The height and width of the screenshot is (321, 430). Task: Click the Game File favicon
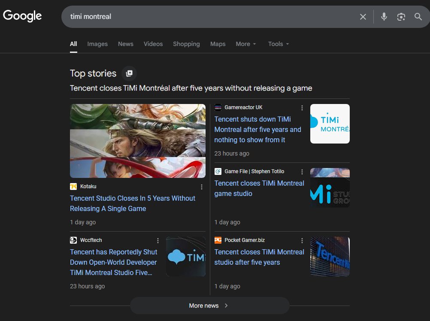218,171
